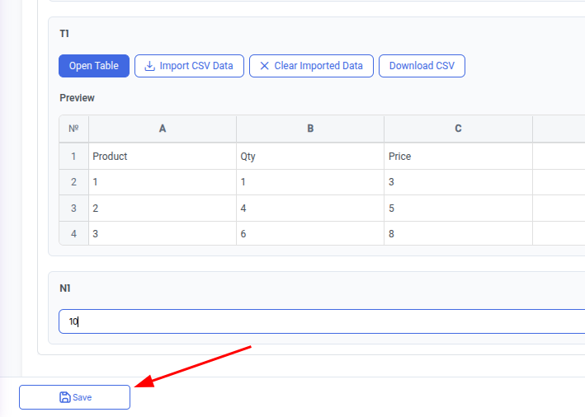Click the № header cell

[73, 129]
